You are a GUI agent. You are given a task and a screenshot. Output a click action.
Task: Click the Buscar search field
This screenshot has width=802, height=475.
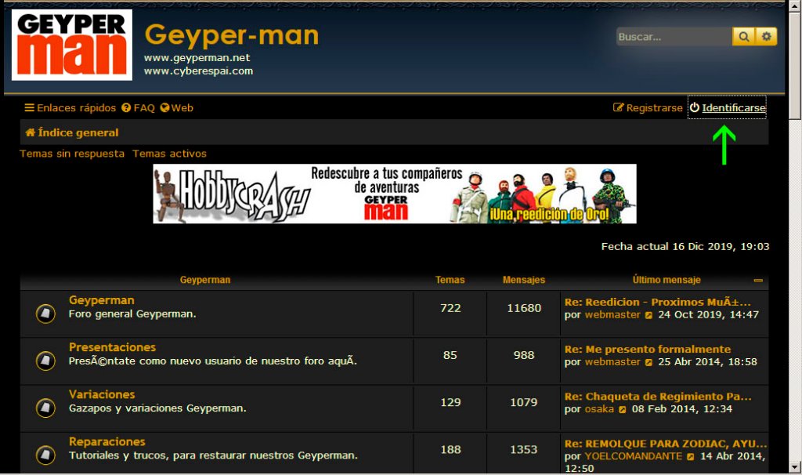tap(673, 37)
